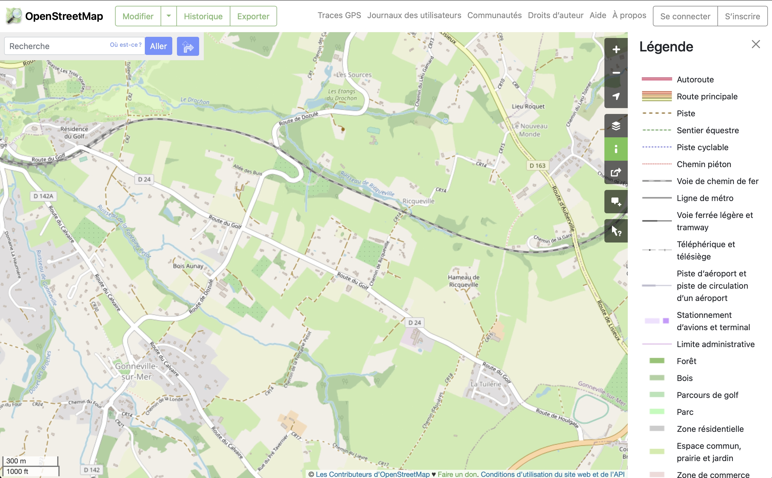Open the directions arrow icon by search
Screen dimensions: 772x478
point(188,46)
